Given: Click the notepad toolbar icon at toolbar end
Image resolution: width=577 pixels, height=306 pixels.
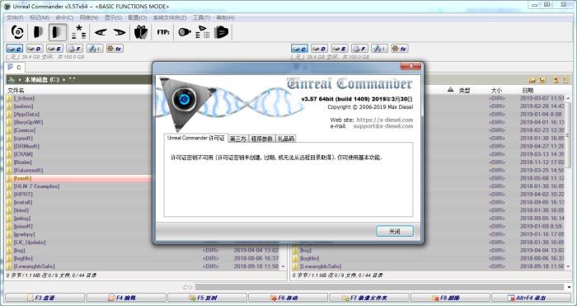Looking at the screenshot, I should click(x=221, y=32).
